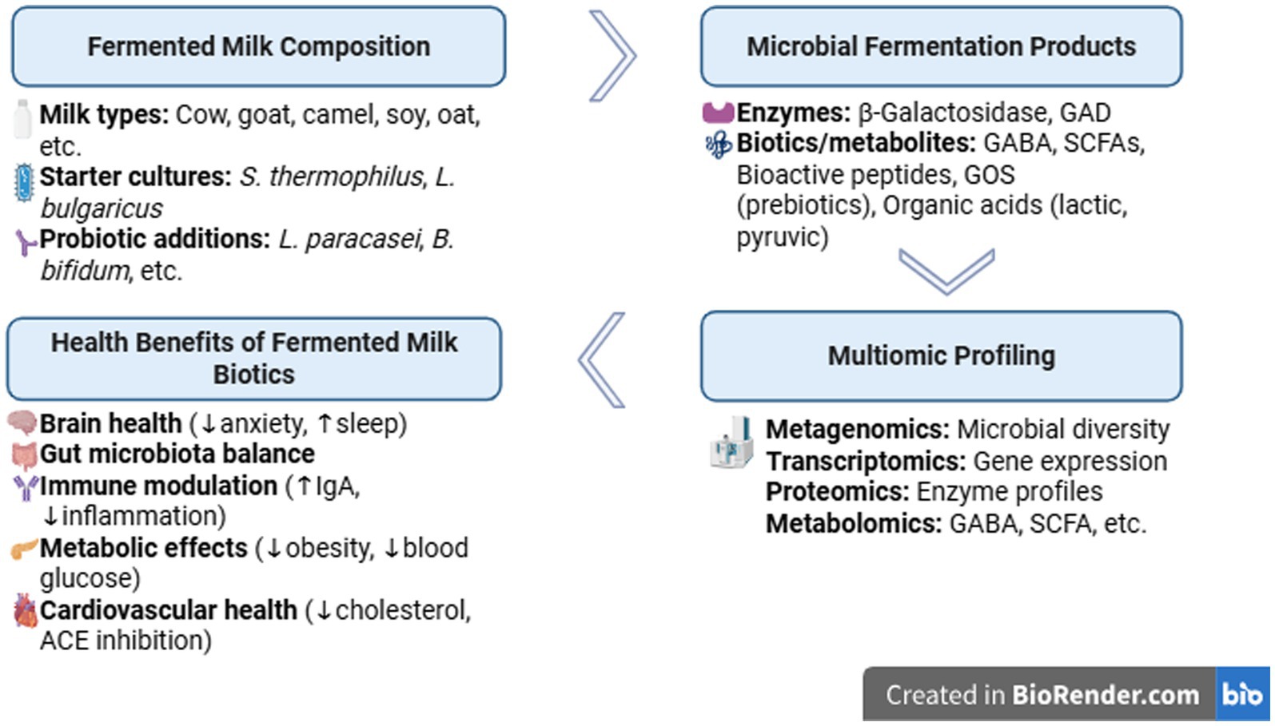Click the gut intestine icon
This screenshot has width=1275, height=726.
pyautogui.click(x=25, y=454)
